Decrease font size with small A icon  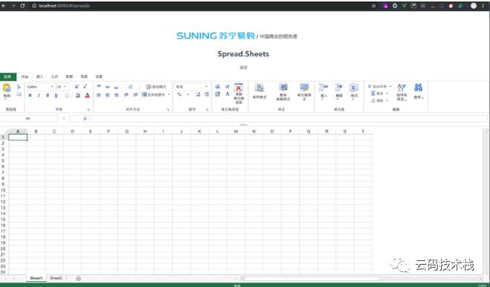tap(85, 87)
